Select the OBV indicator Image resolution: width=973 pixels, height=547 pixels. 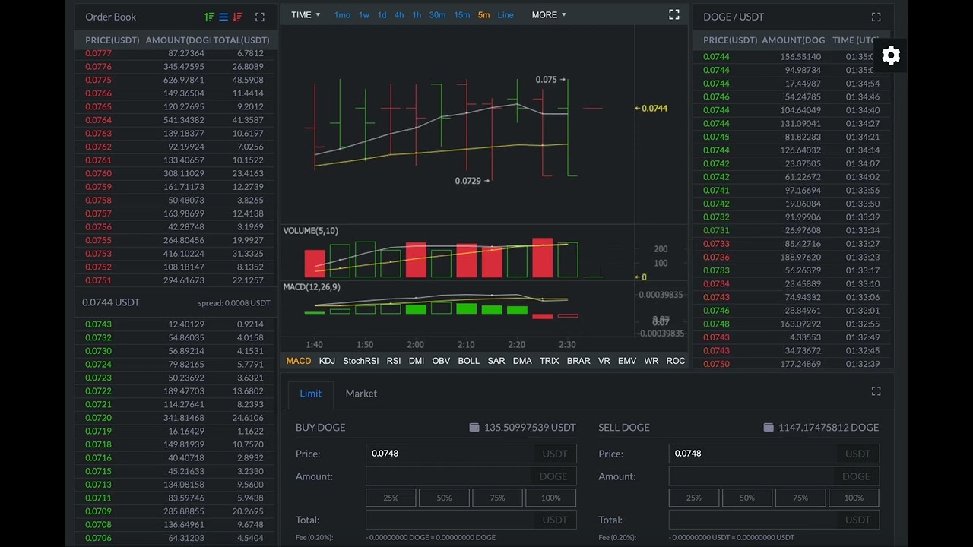(x=441, y=361)
